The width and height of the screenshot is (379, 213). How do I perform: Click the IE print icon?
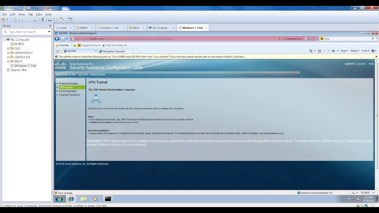pyautogui.click(x=333, y=51)
